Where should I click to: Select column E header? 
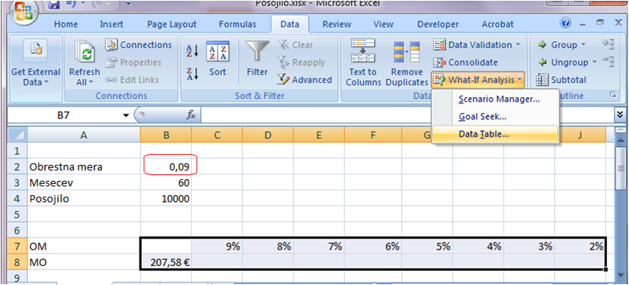pos(319,135)
